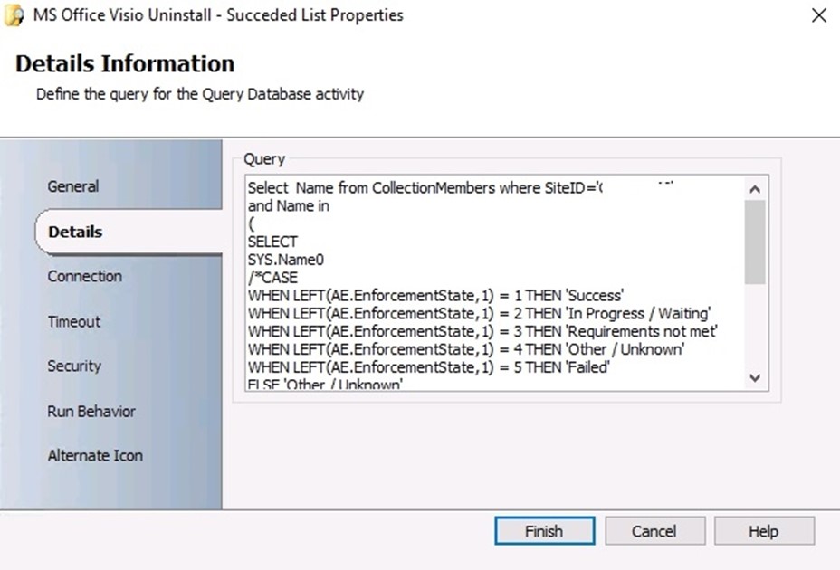Go to the Timeout tab
The image size is (840, 570).
click(74, 321)
